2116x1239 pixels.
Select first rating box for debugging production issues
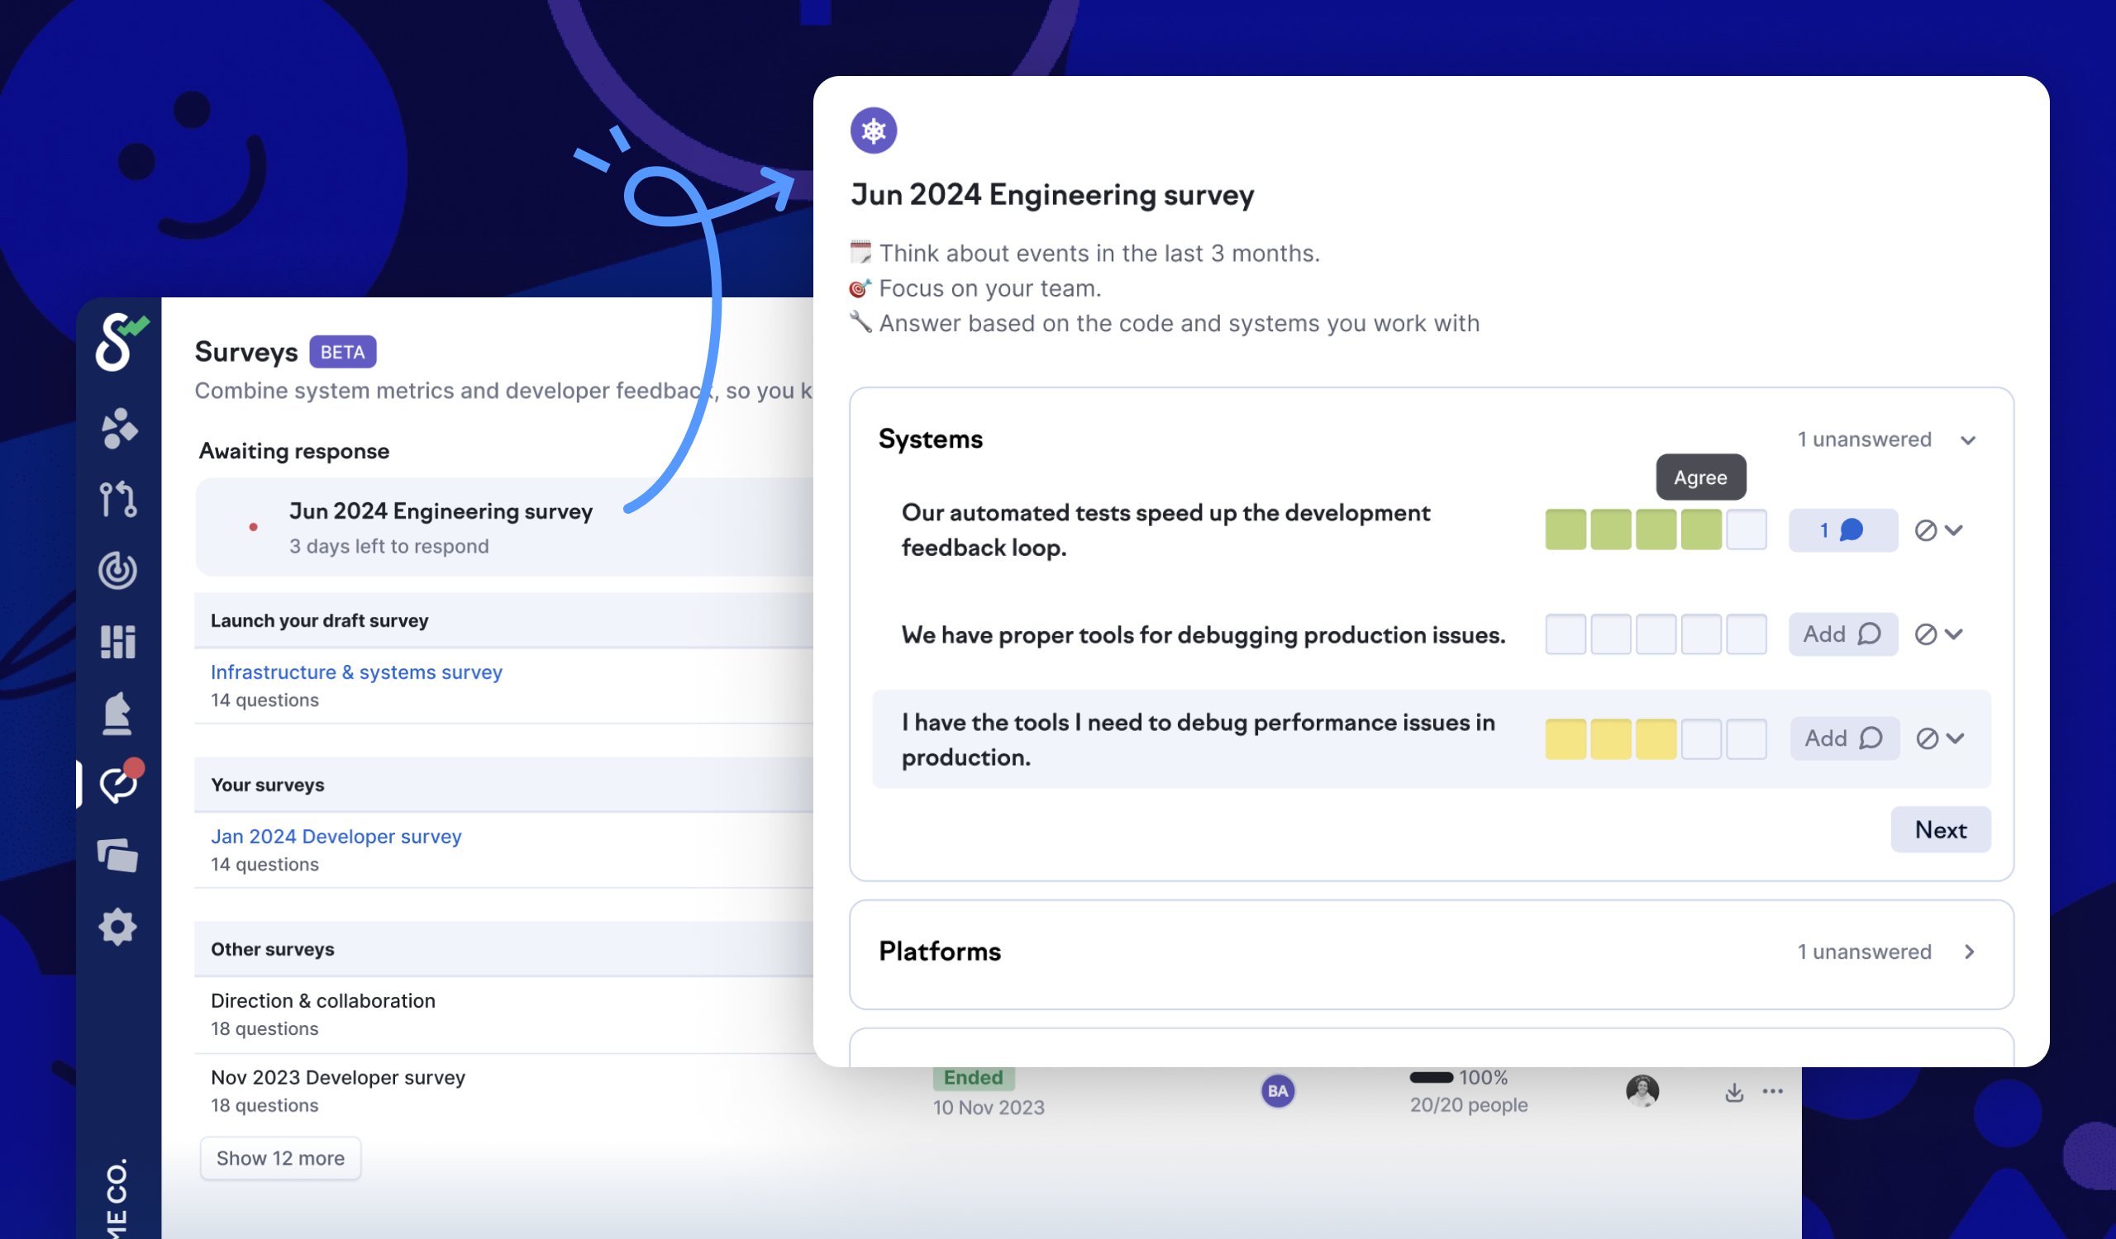click(x=1566, y=634)
